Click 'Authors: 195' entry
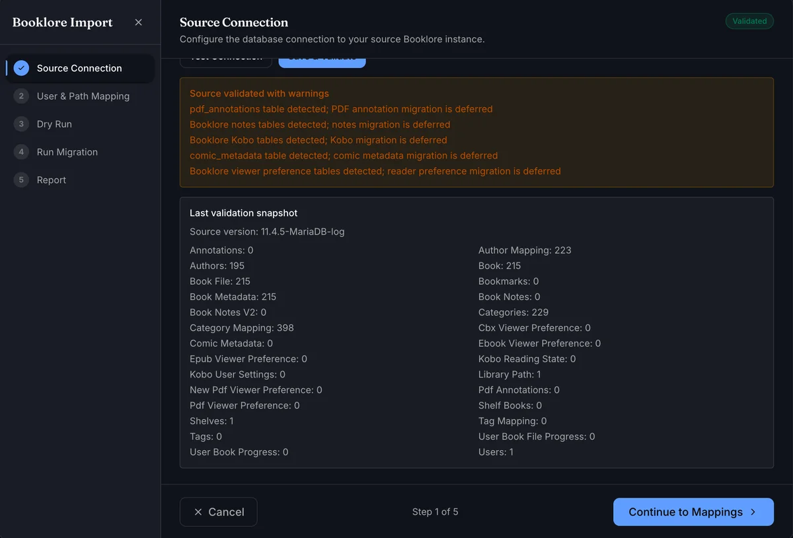Image resolution: width=793 pixels, height=538 pixels. tap(217, 266)
